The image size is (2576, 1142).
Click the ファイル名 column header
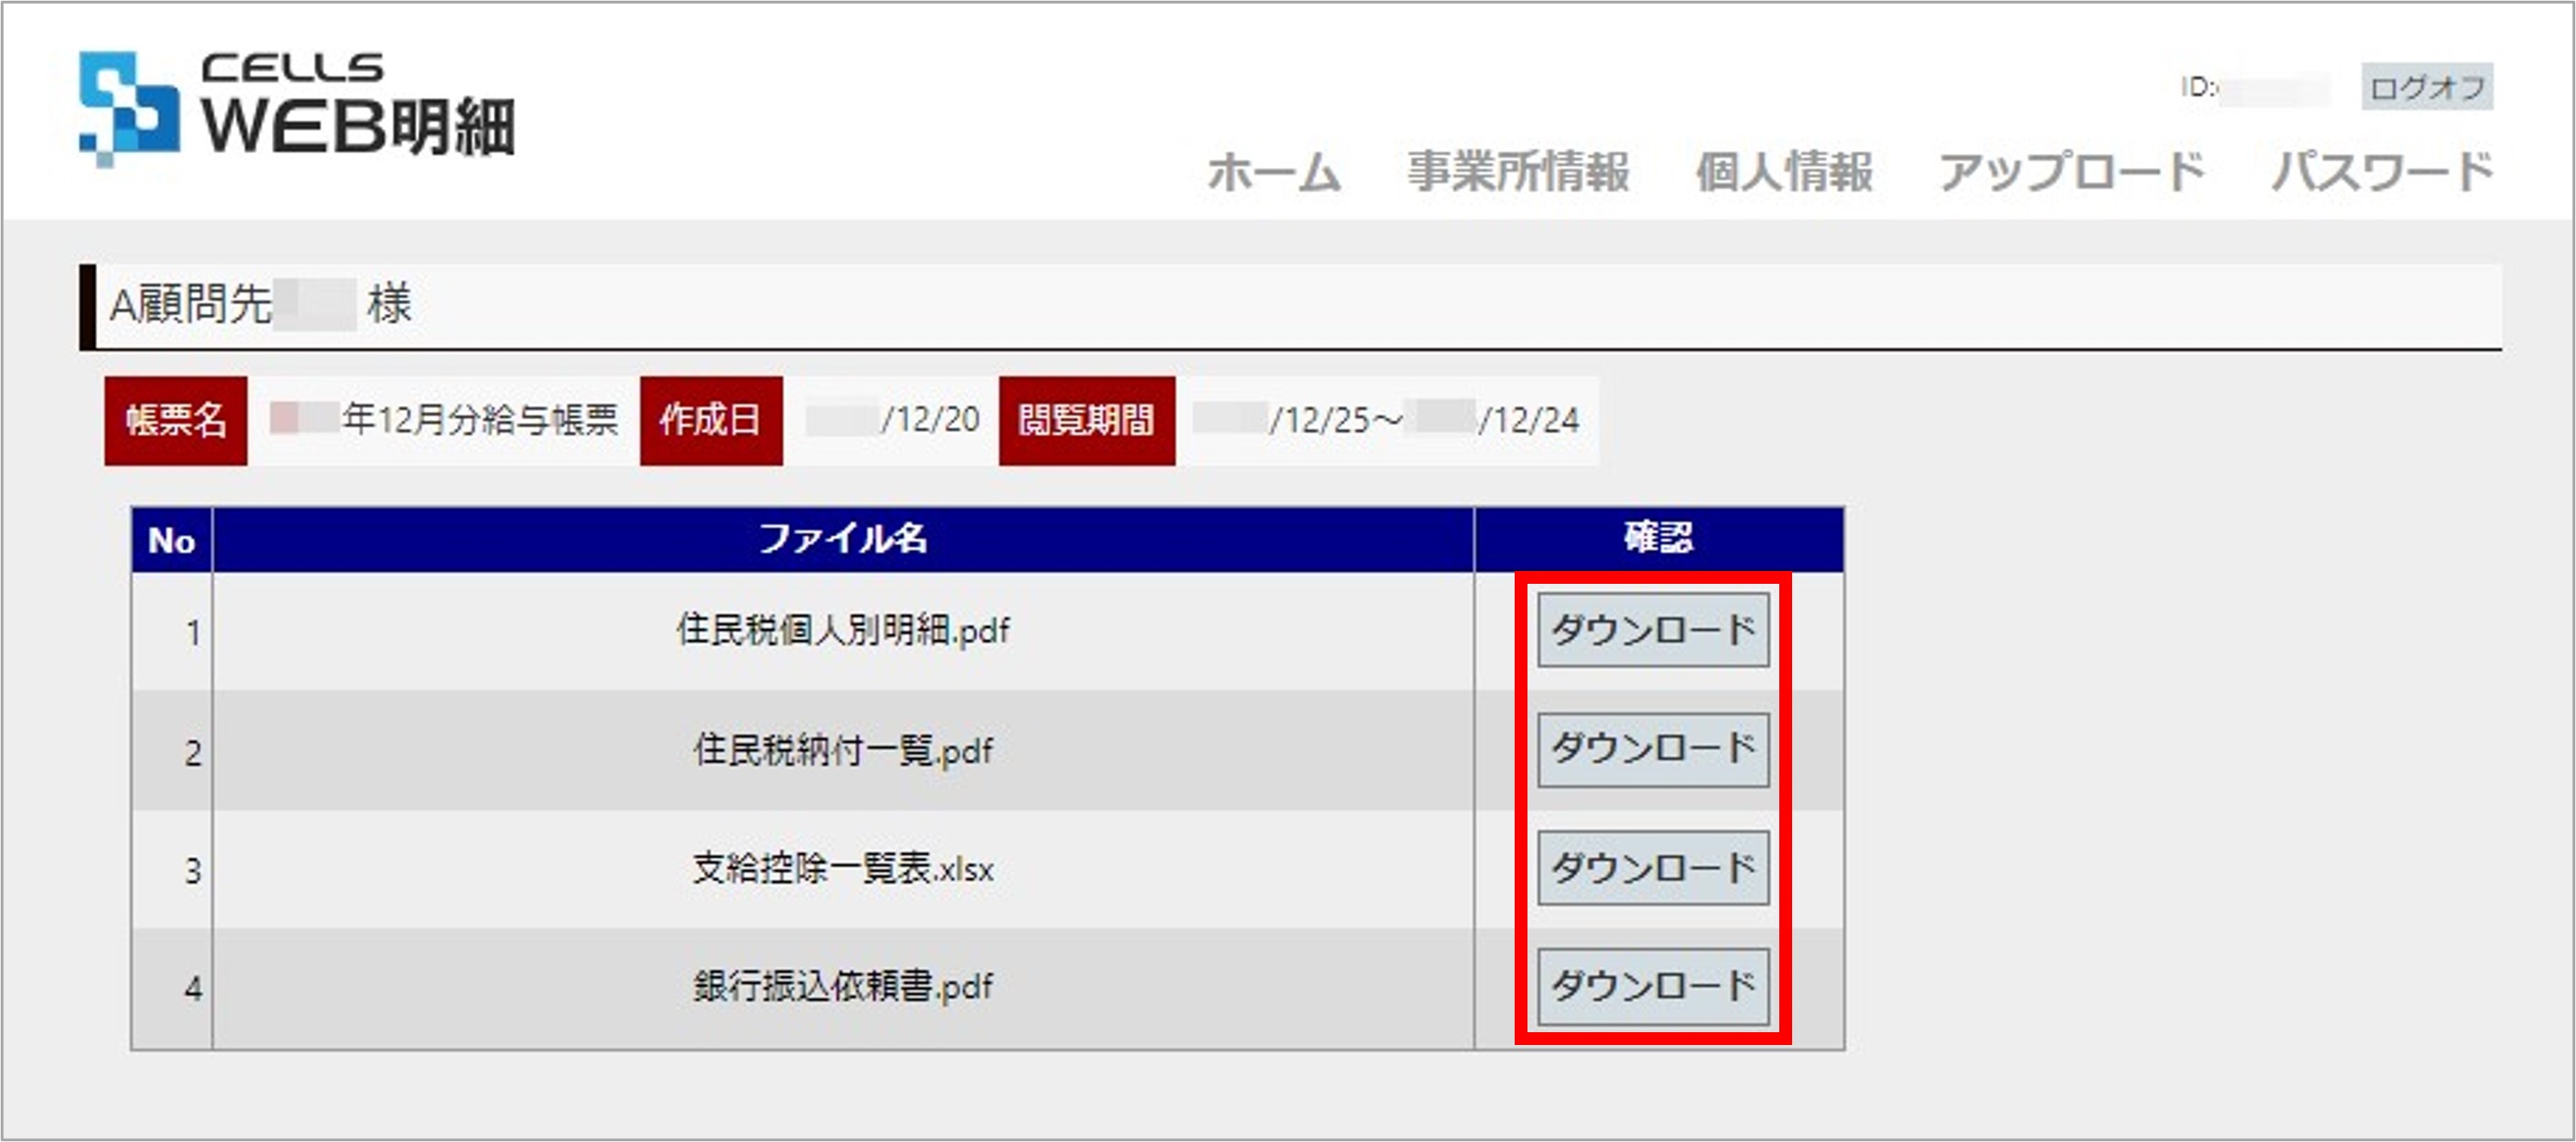843,540
